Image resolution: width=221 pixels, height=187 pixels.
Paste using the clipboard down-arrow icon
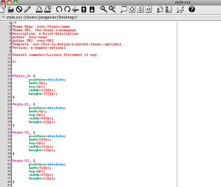[x=92, y=9]
